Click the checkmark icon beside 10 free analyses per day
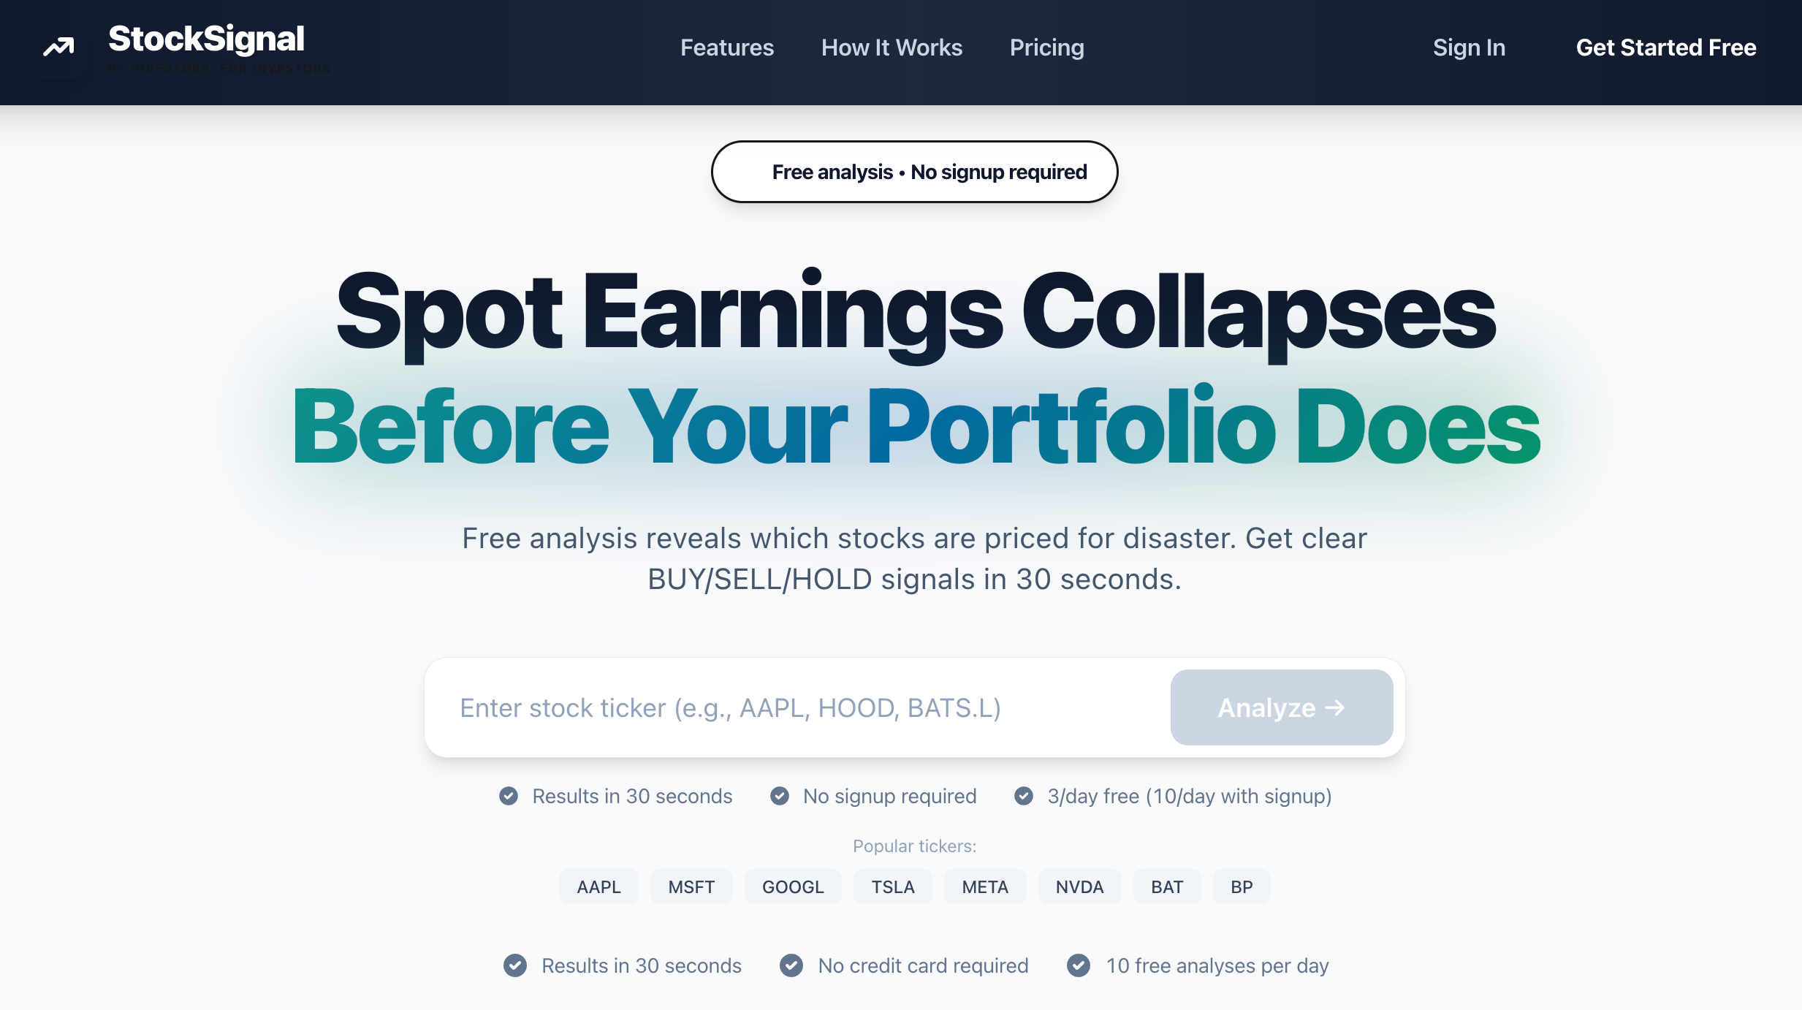This screenshot has height=1010, width=1802. (x=1079, y=965)
